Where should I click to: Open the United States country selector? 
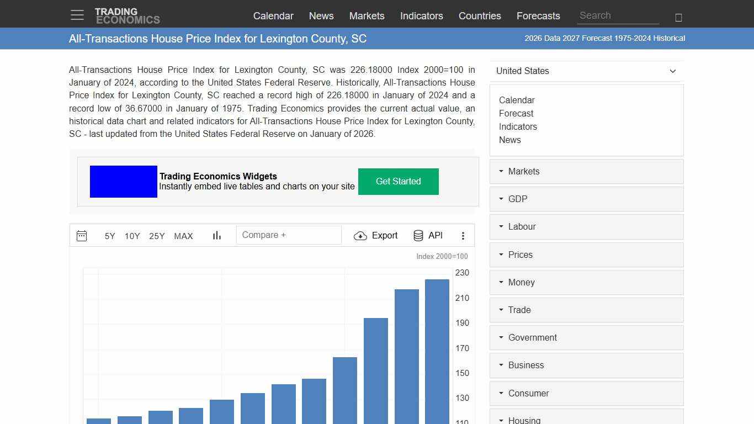(x=586, y=71)
